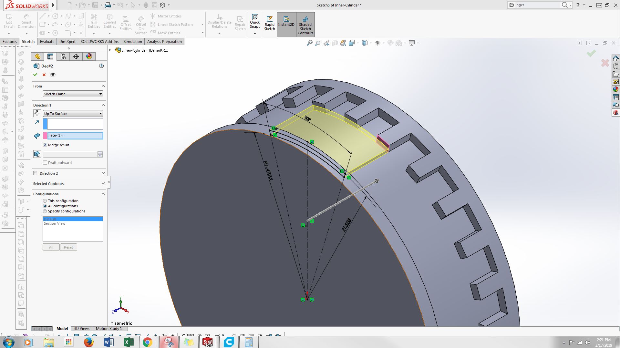Toggle Rapid Sketch
The height and width of the screenshot is (348, 620).
click(x=269, y=23)
